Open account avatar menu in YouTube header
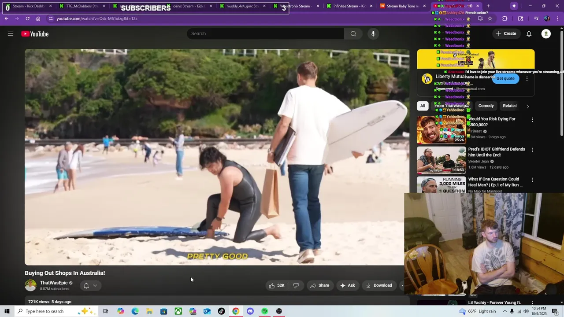The image size is (564, 317). 546,34
